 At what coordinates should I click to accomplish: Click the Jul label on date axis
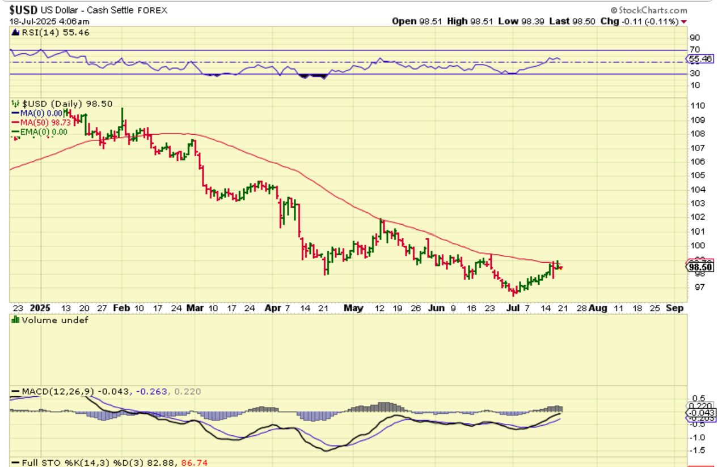(512, 309)
